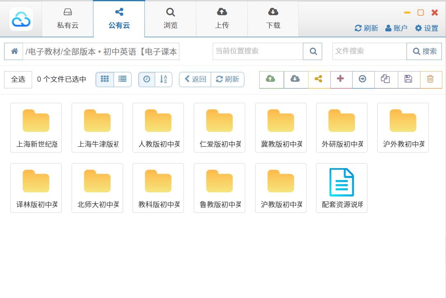Sort files alphabetically A-Z
The height and width of the screenshot is (298, 446).
(x=164, y=79)
